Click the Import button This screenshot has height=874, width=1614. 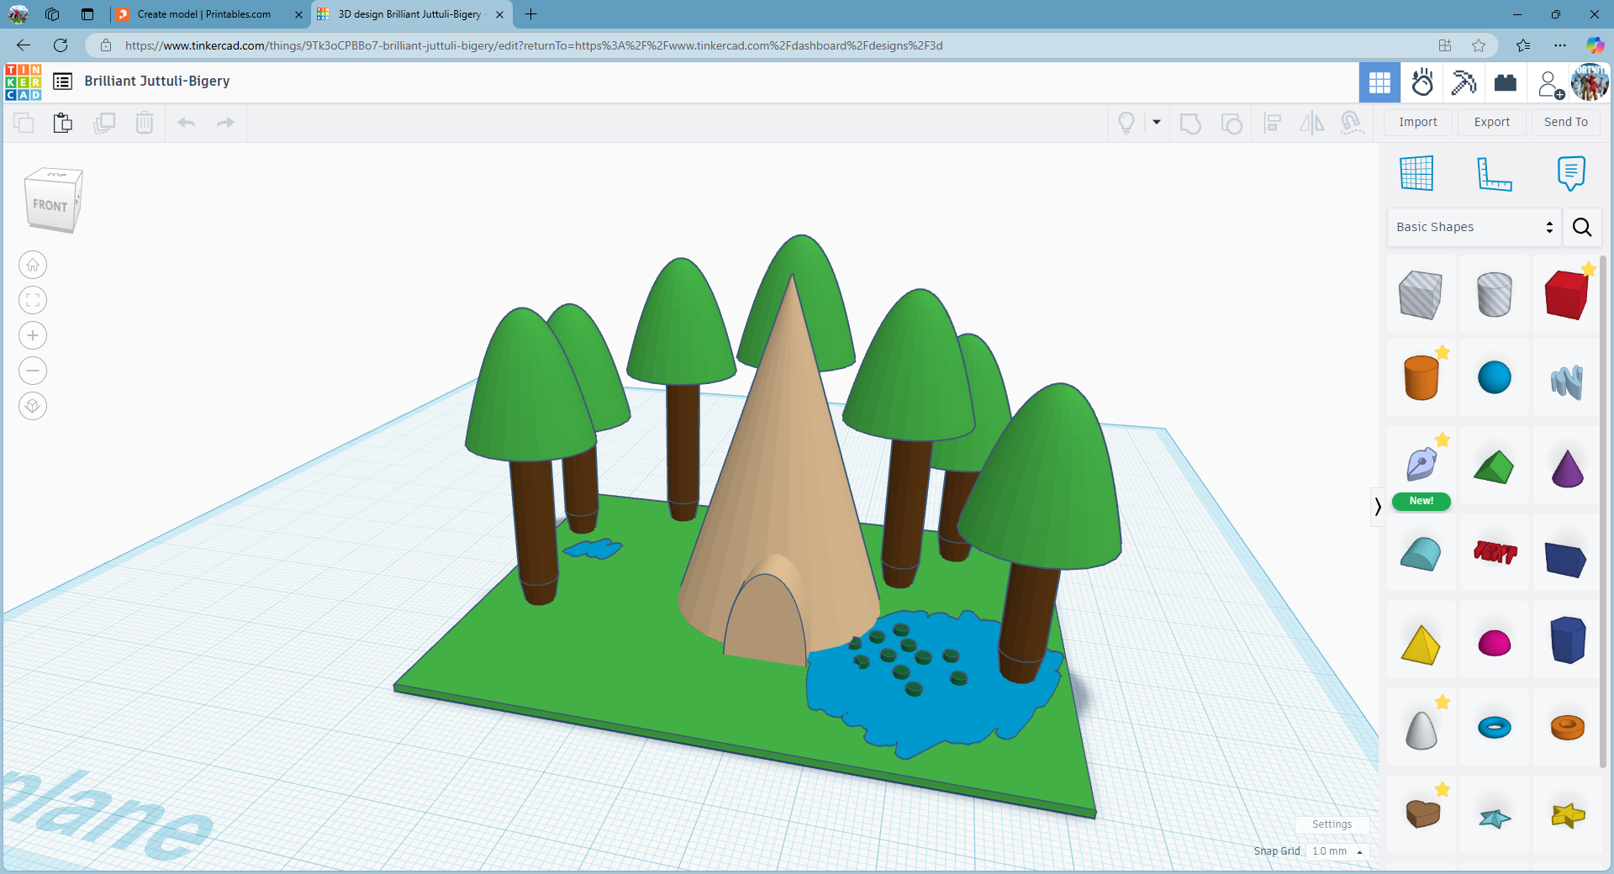[x=1418, y=122]
